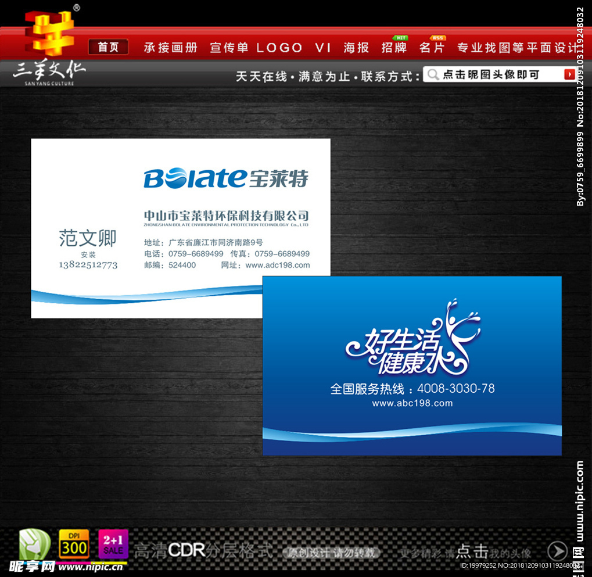Click the Bolate 宝莱特 logo on the white card
This screenshot has width=592, height=577.
point(226,177)
